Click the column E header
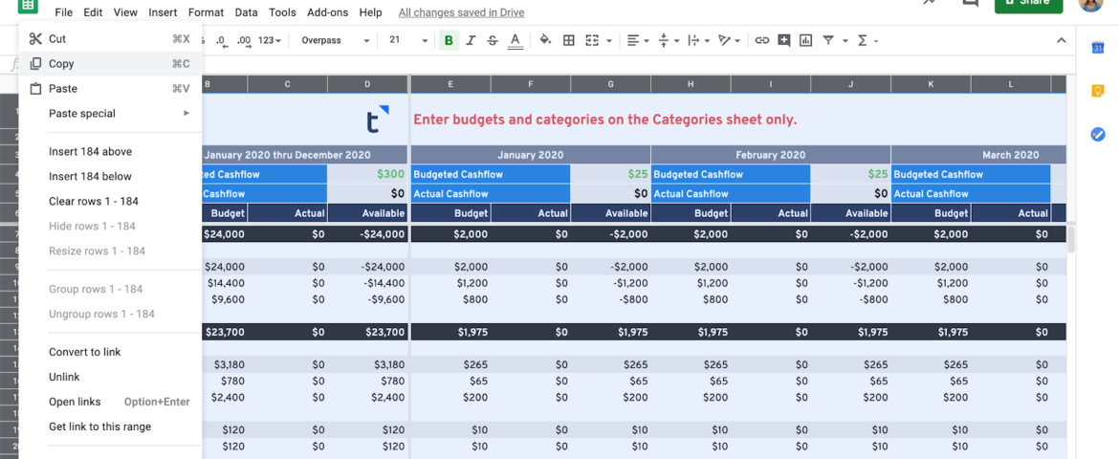The width and height of the screenshot is (1119, 459). click(450, 84)
